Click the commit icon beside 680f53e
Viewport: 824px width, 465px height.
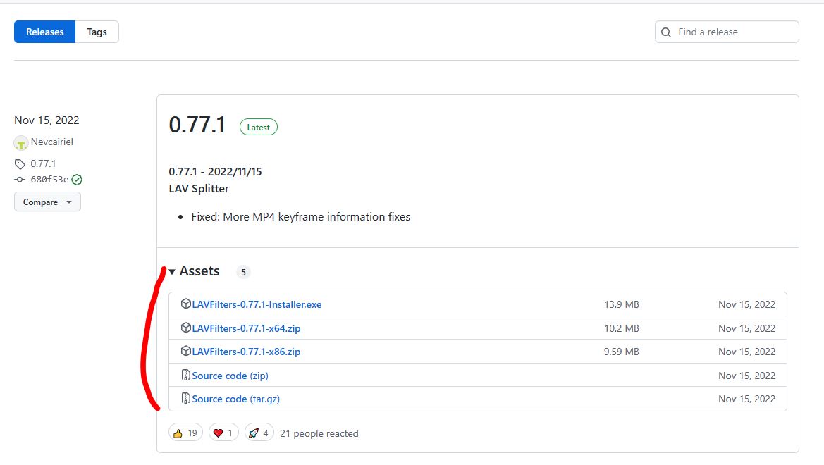tap(20, 180)
